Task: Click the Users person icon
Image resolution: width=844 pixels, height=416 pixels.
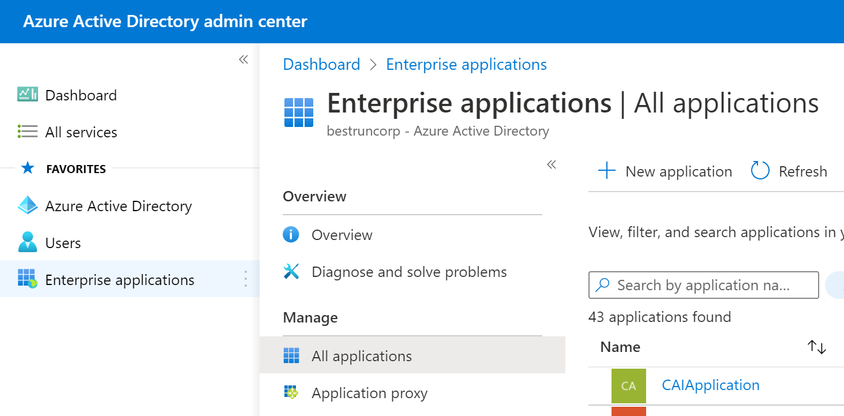Action: point(27,243)
